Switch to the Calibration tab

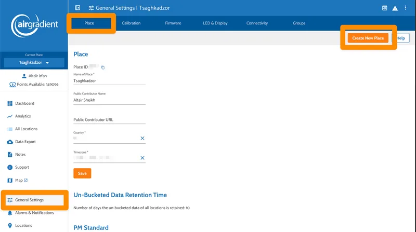(x=131, y=23)
